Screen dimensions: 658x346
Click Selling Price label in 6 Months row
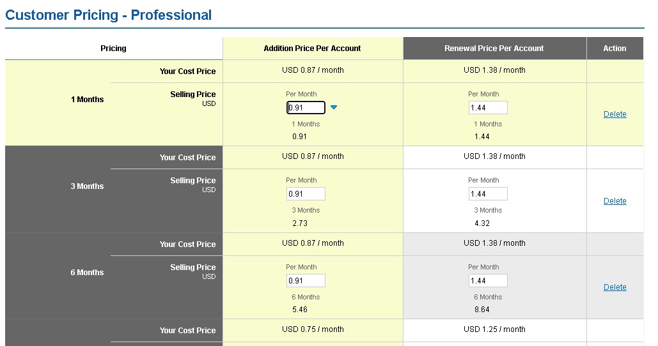192,267
